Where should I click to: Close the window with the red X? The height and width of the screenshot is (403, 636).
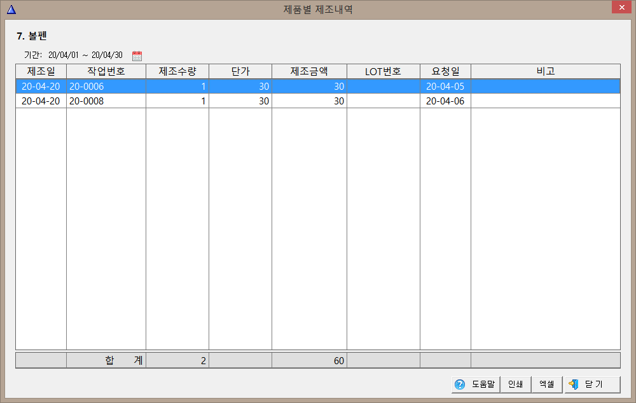[x=622, y=7]
